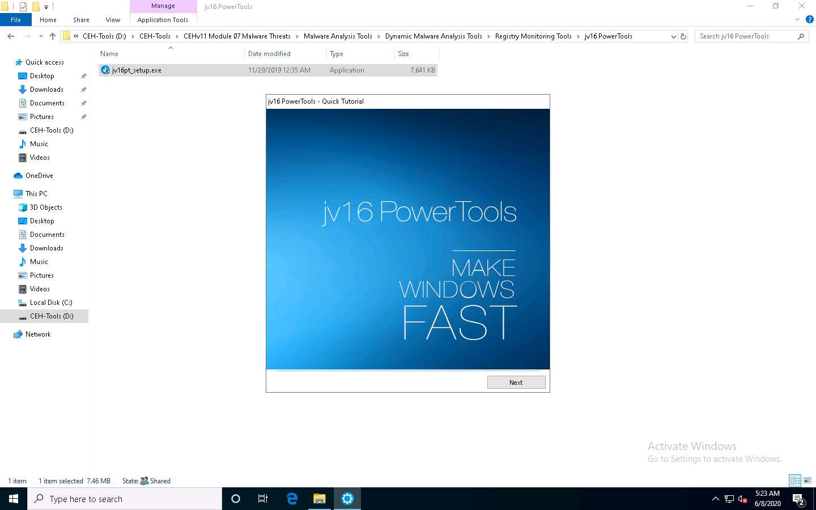Show hidden system tray icons
816x510 pixels.
point(716,499)
